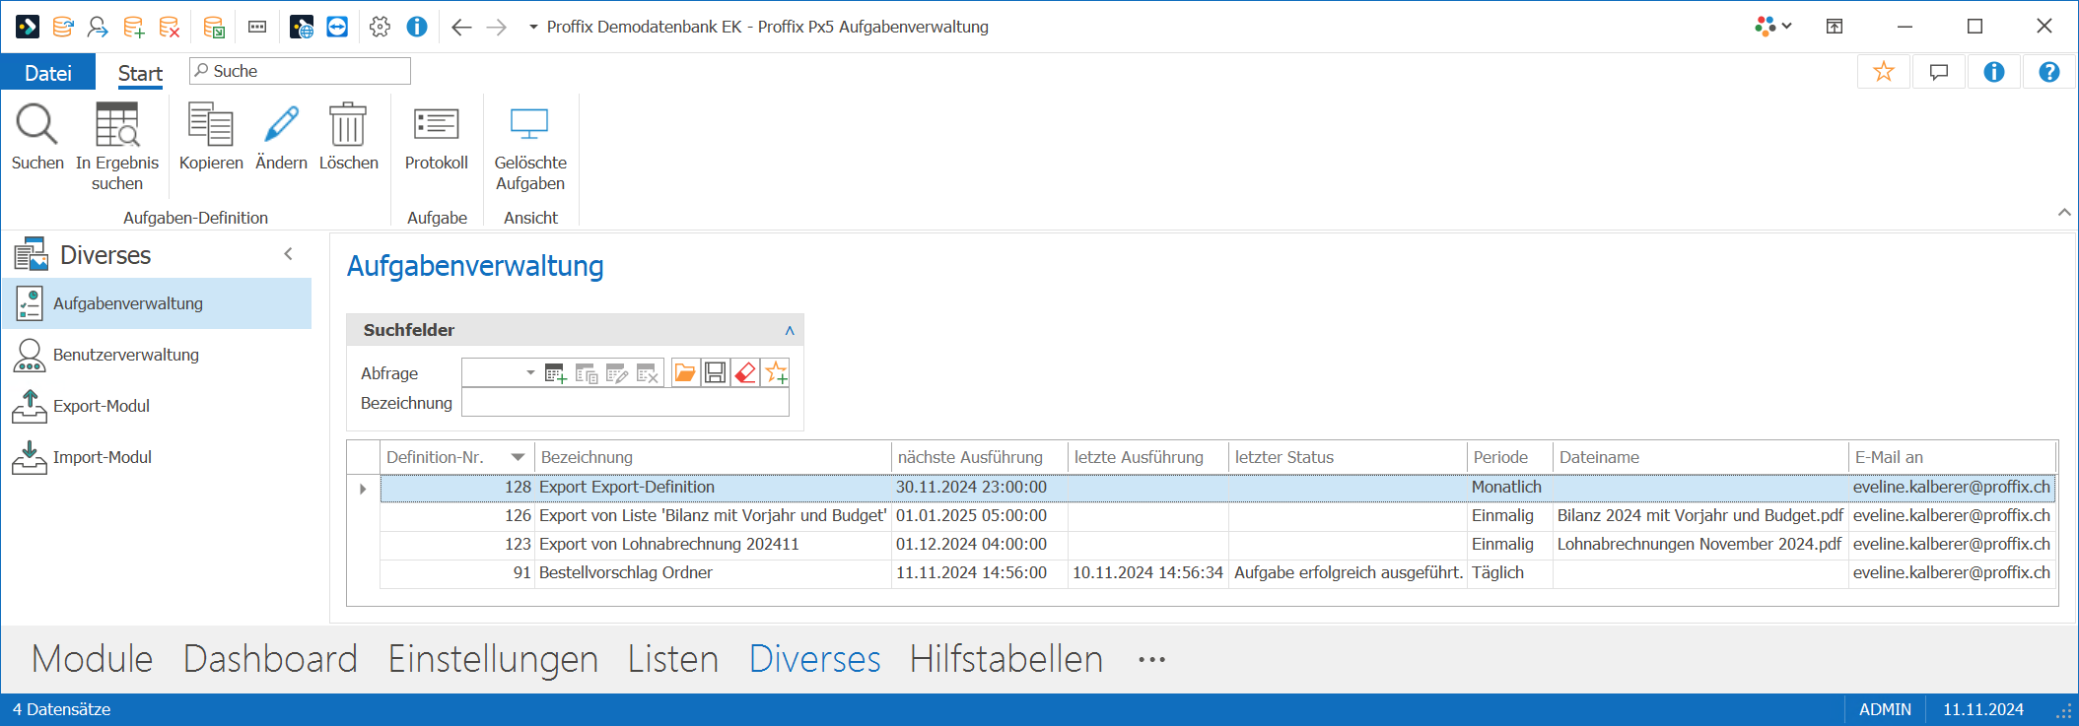Click the Suche ribbon search box
2079x726 pixels.
300,71
